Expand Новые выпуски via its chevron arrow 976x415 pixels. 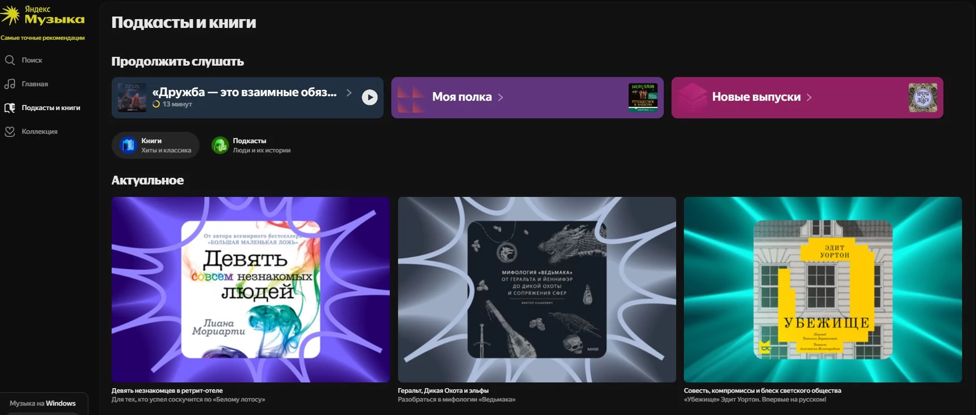pyautogui.click(x=809, y=97)
